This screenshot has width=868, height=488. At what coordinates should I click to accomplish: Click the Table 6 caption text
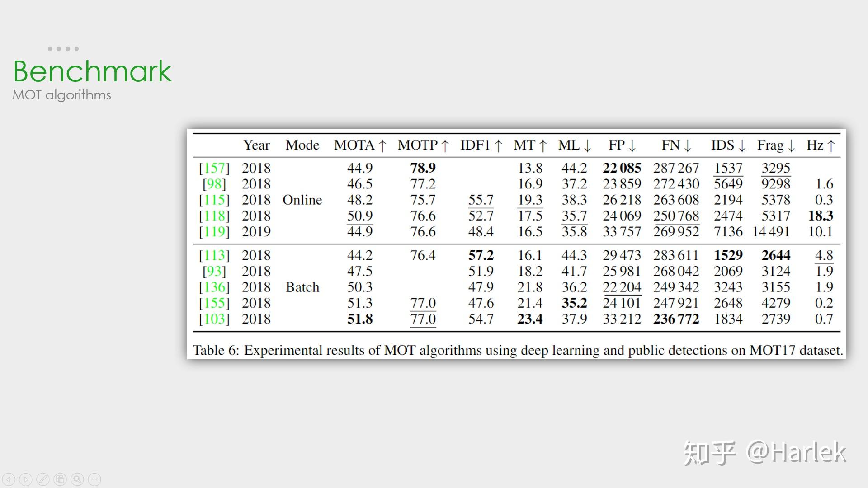tap(518, 350)
